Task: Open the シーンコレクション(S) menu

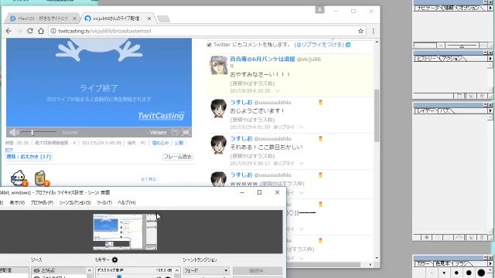Action: (75, 202)
